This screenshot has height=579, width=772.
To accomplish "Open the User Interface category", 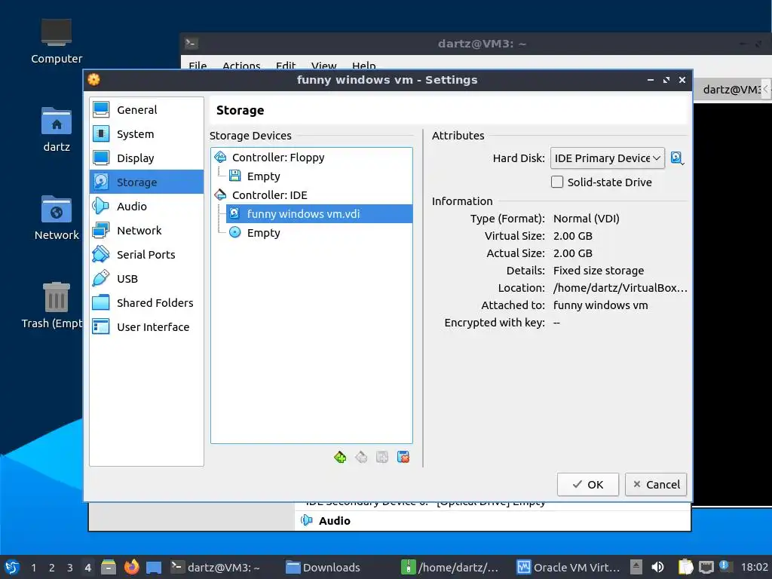I will [146, 327].
